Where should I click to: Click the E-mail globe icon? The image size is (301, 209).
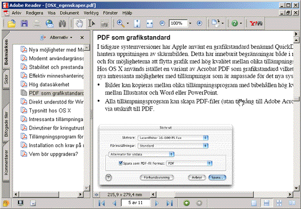pos(50,24)
